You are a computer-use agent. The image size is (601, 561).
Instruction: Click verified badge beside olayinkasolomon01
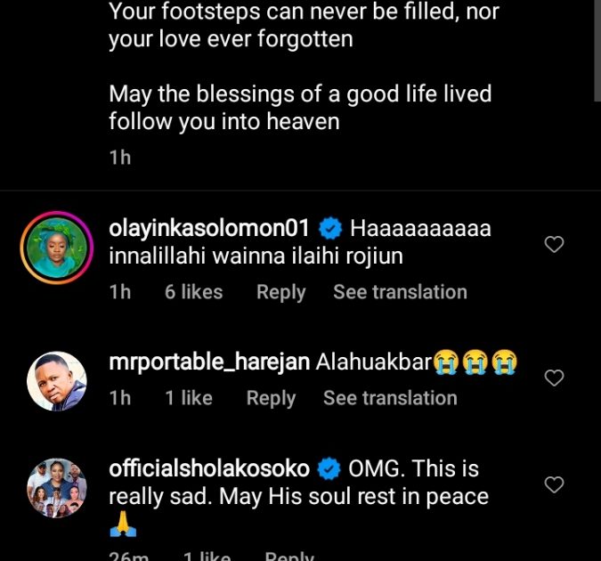tap(329, 229)
